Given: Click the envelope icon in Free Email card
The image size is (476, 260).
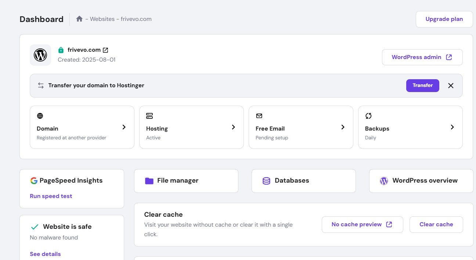Looking at the screenshot, I should tap(259, 116).
